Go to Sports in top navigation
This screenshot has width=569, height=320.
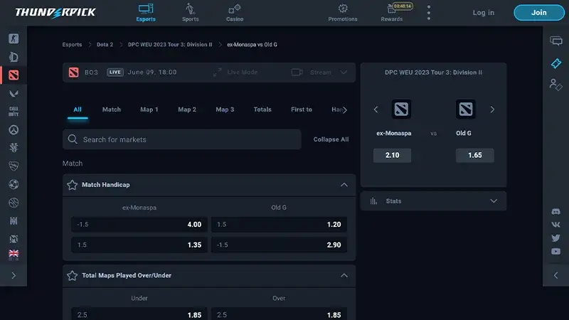tap(190, 13)
